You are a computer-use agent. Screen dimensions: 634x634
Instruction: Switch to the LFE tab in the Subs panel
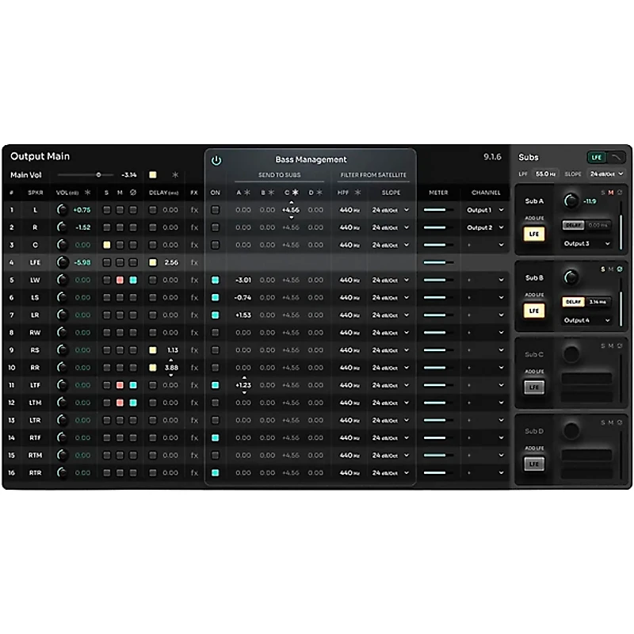pyautogui.click(x=596, y=157)
